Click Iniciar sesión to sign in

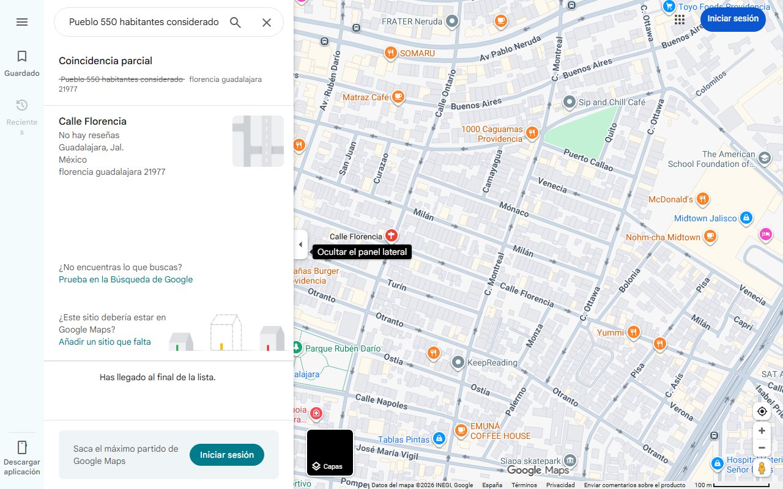pos(732,19)
